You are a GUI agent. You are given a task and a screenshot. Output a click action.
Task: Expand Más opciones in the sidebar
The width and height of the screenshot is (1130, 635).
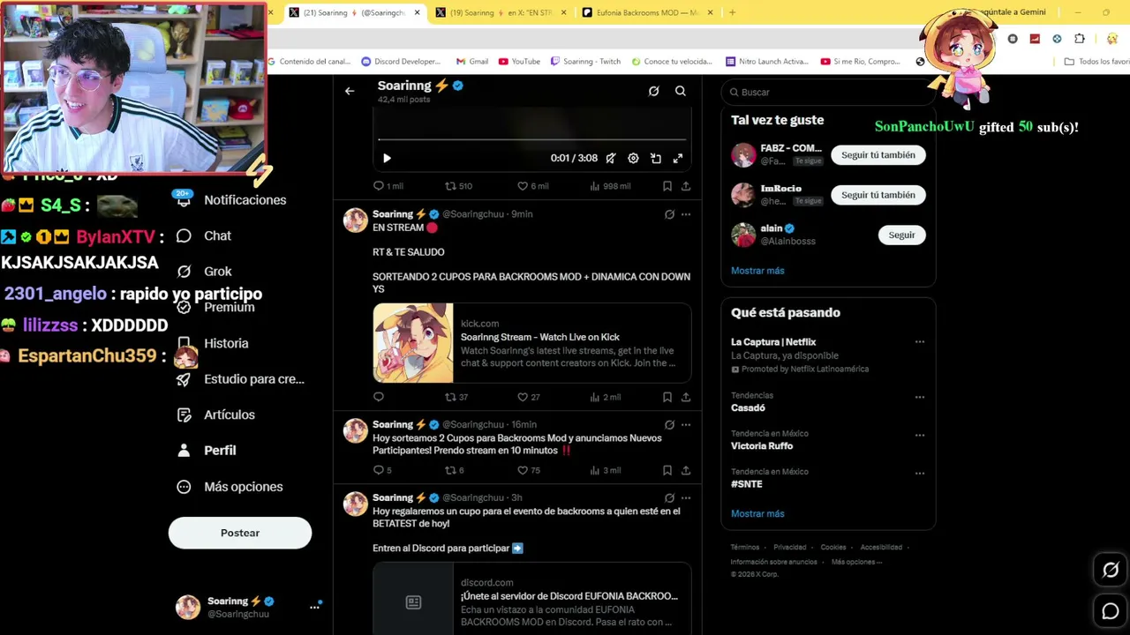[230, 487]
